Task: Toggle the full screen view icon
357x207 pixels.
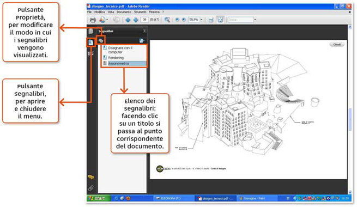Action: tap(220, 20)
